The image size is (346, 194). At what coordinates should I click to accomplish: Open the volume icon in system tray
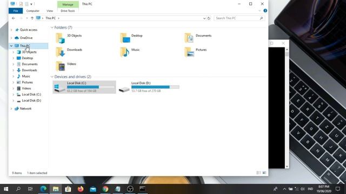point(302,189)
